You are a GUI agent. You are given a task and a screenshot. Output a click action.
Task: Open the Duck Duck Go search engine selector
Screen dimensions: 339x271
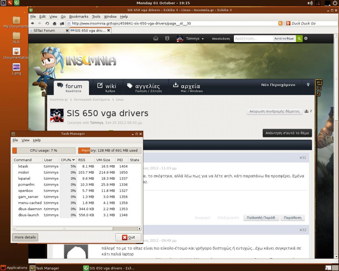coord(288,23)
